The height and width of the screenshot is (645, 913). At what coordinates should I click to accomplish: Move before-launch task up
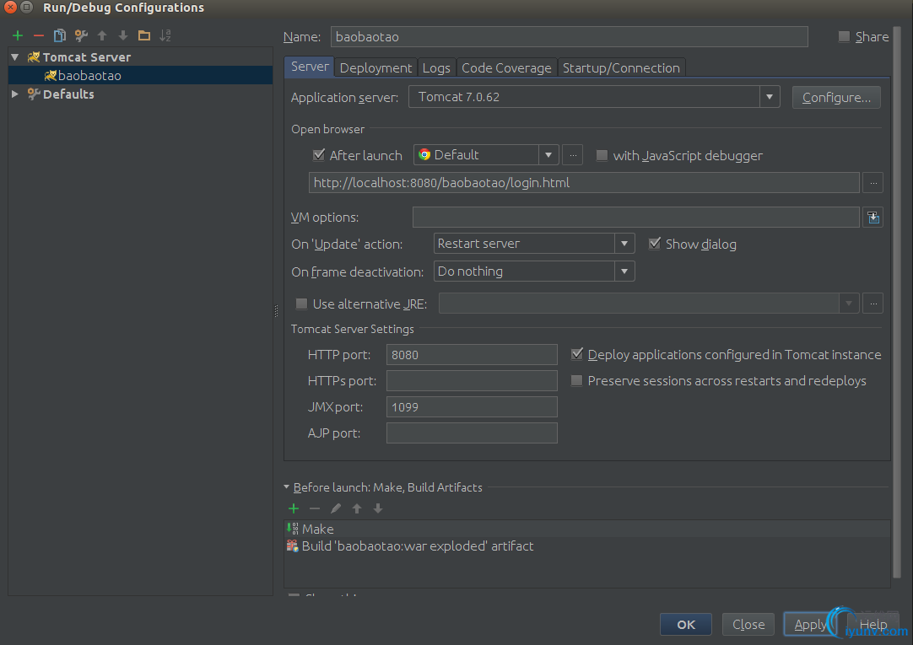[x=357, y=508]
